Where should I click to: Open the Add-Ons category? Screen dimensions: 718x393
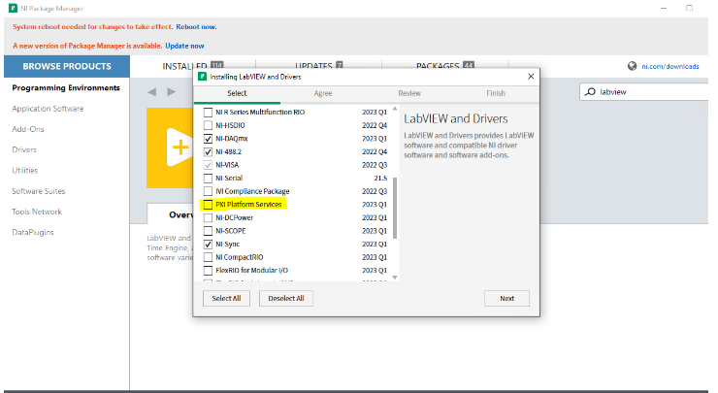[26, 129]
